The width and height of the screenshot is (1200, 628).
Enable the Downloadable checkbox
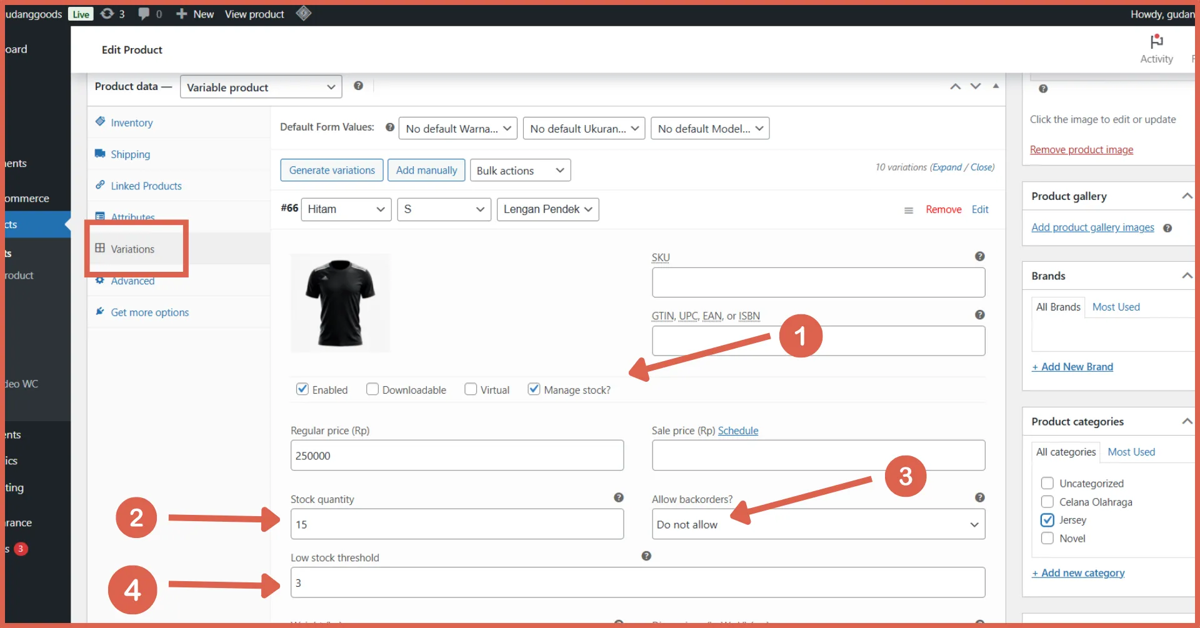click(372, 389)
